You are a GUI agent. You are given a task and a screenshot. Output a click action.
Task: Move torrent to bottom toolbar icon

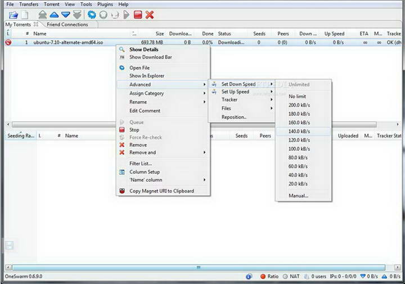(77, 15)
